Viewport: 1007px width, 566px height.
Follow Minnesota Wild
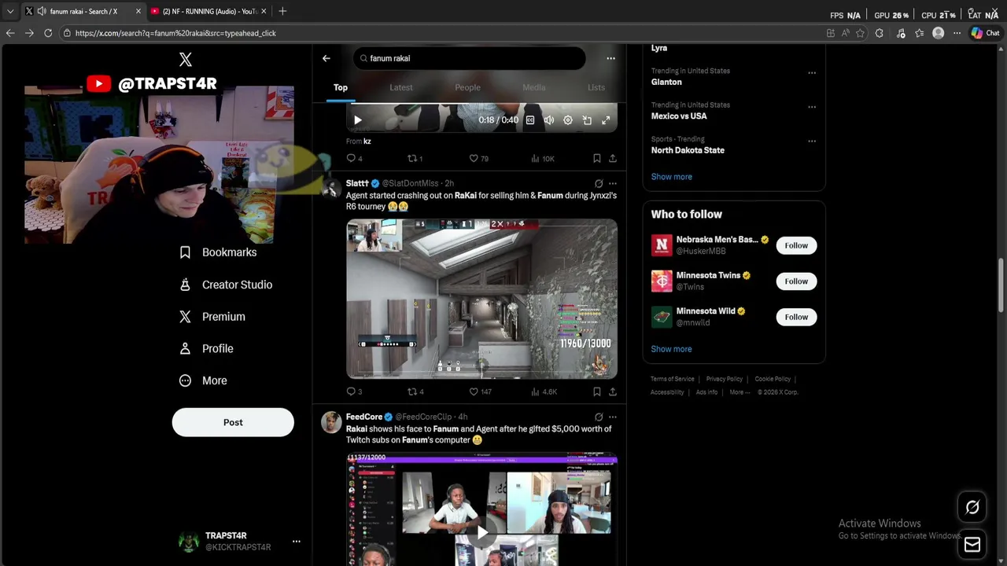coord(796,317)
